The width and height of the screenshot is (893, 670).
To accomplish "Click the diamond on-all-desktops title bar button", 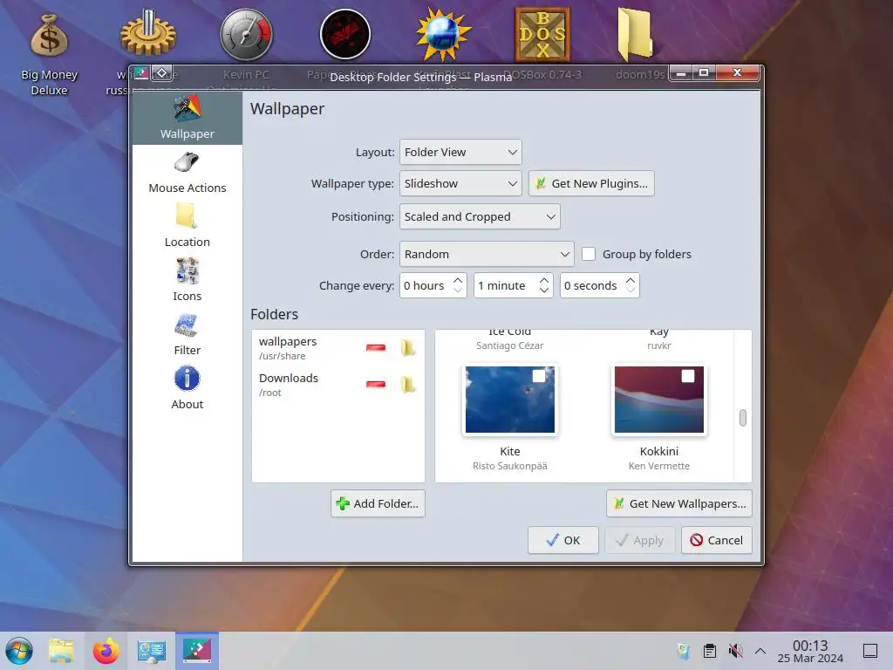I will pyautogui.click(x=161, y=73).
